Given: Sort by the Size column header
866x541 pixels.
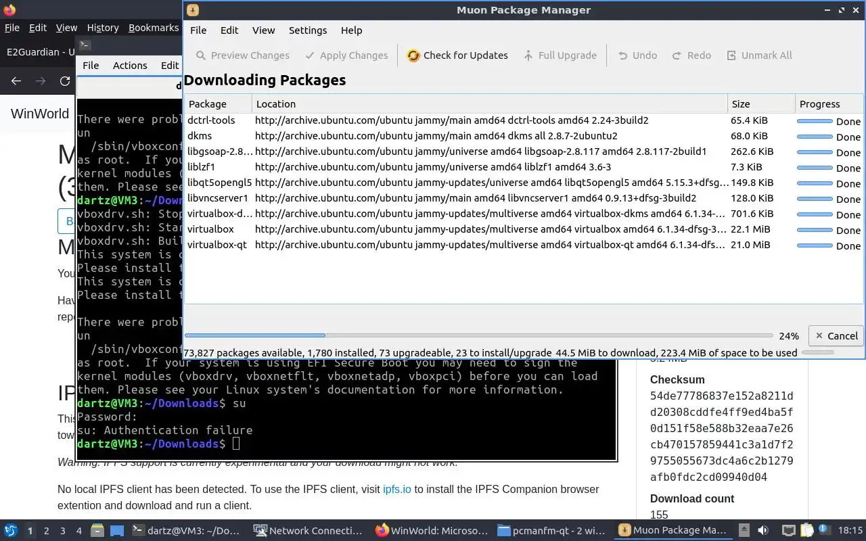Looking at the screenshot, I should 761,104.
